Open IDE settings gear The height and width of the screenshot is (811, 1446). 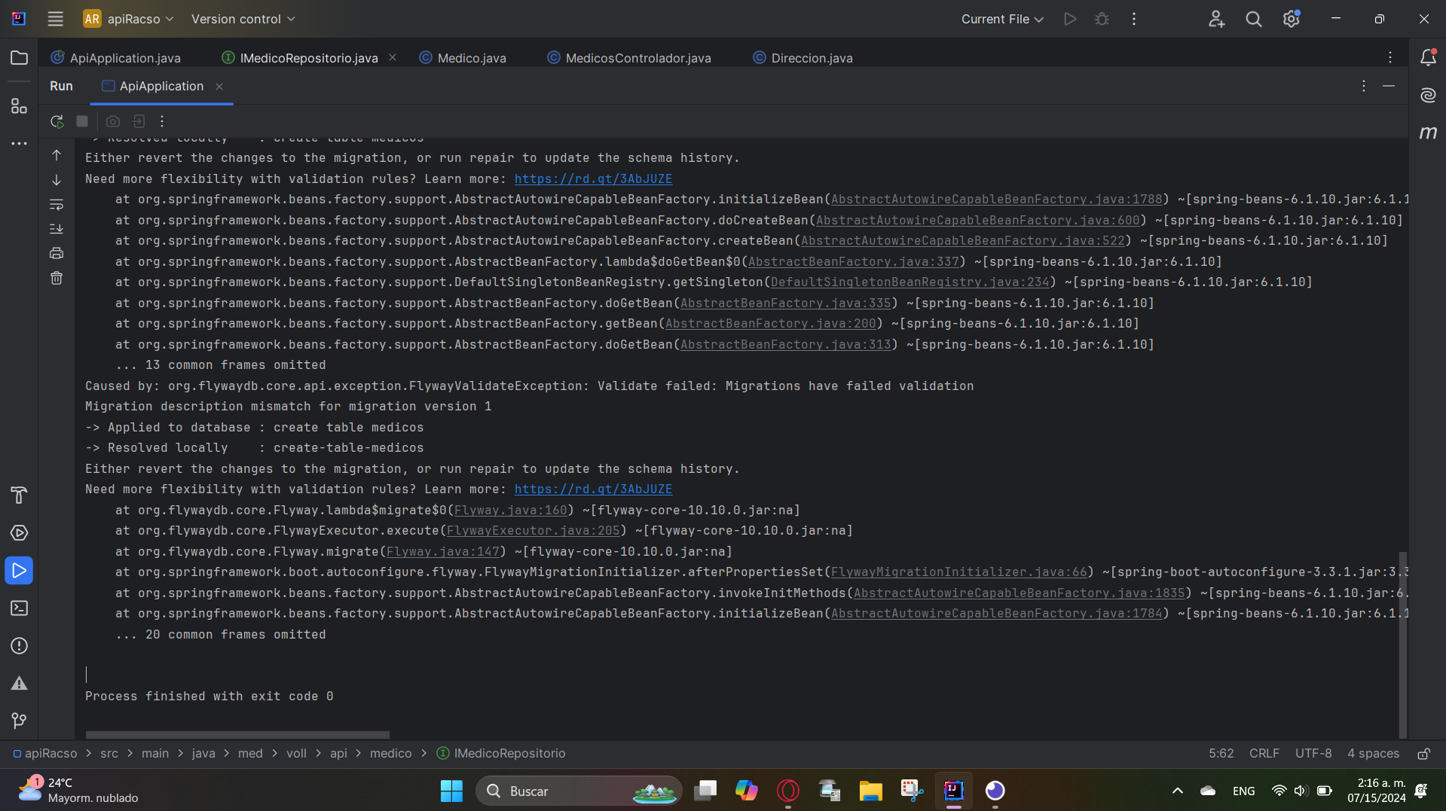pyautogui.click(x=1292, y=19)
